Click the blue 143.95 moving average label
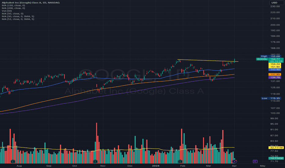The image size is (285, 168). 275,70
